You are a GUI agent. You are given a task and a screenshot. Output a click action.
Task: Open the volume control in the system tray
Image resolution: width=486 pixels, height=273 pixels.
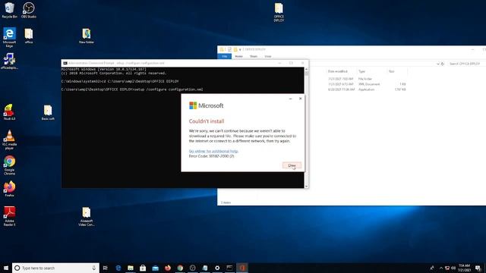coord(453,268)
